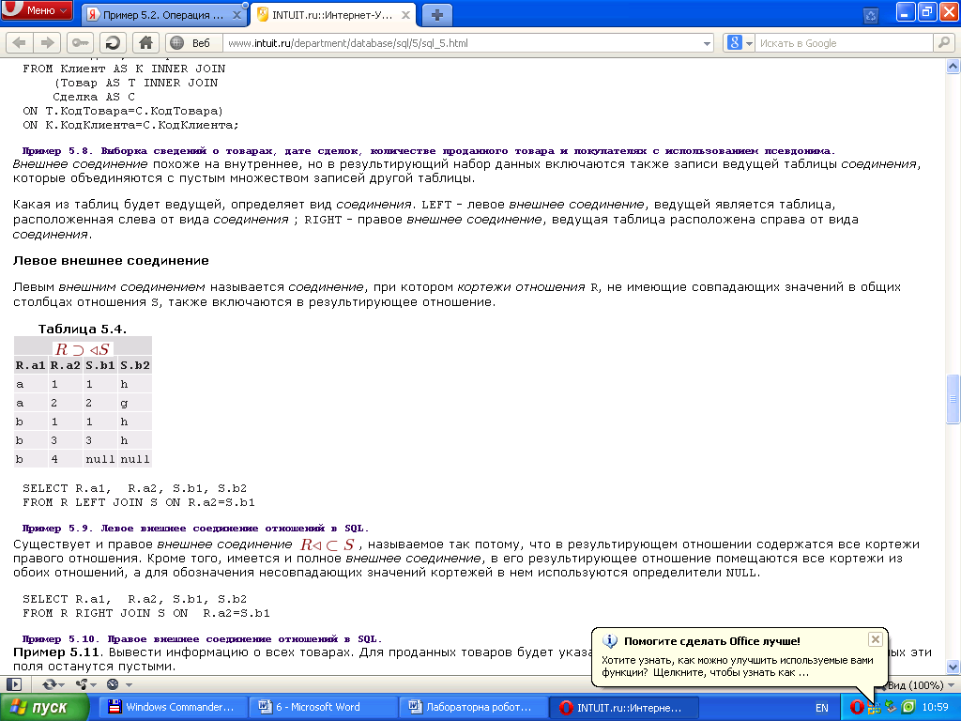Go to the browser home page
The width and height of the screenshot is (961, 721).
point(145,42)
